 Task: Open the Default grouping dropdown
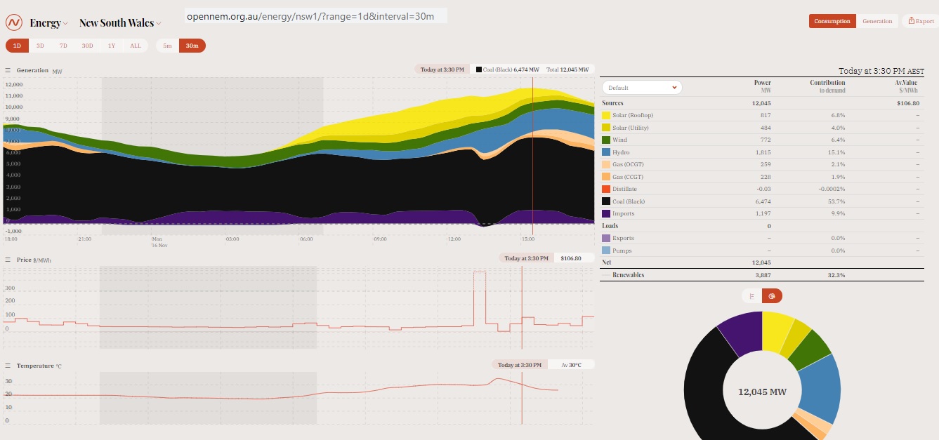pos(642,88)
